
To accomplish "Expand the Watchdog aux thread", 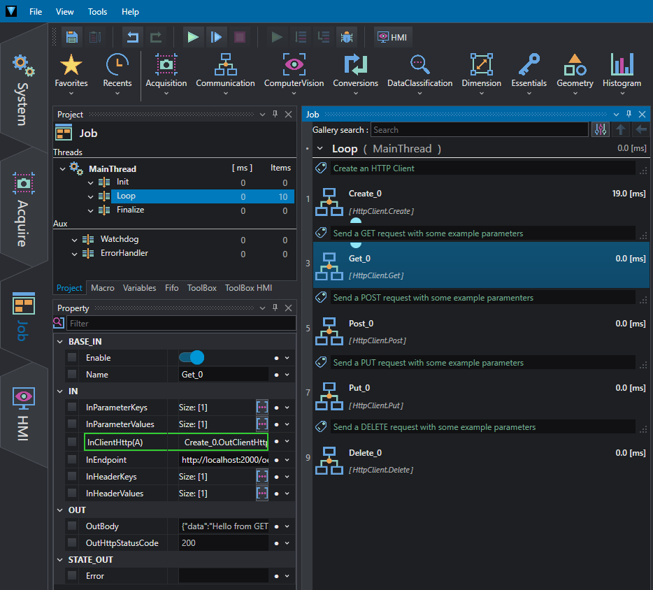I will [x=74, y=240].
